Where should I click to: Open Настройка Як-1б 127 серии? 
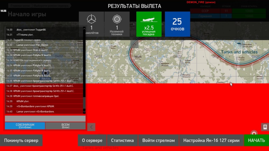click(x=211, y=140)
